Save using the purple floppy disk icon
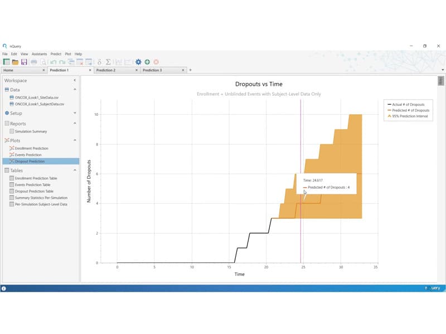 (x=24, y=62)
